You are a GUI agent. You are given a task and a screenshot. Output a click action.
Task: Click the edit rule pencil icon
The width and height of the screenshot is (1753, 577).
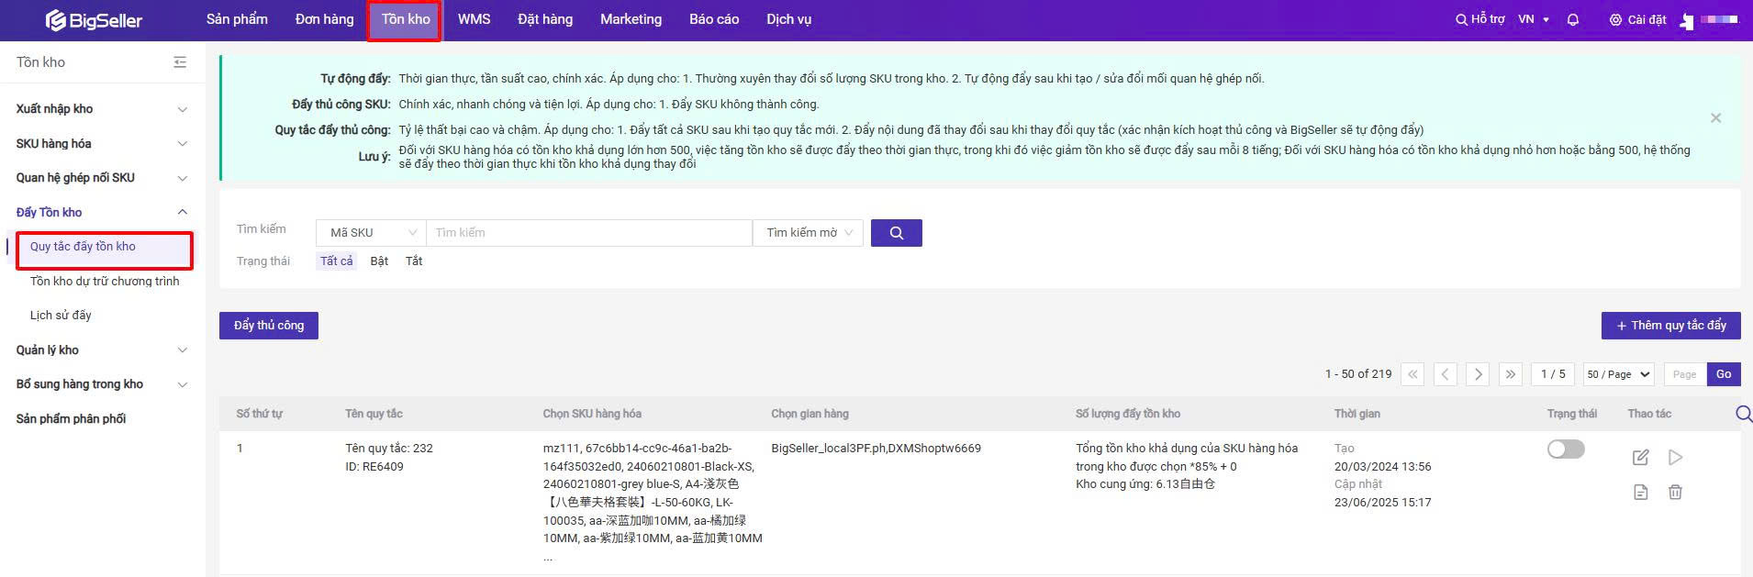[1641, 457]
